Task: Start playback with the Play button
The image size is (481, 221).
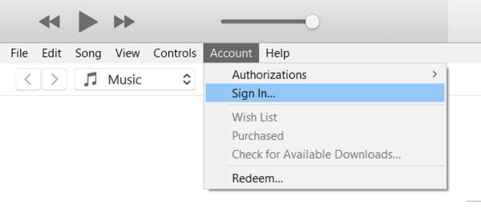Action: [x=88, y=21]
